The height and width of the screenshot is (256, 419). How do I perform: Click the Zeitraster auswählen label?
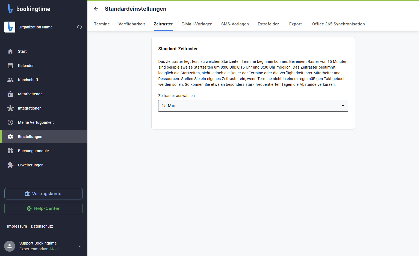(x=176, y=96)
